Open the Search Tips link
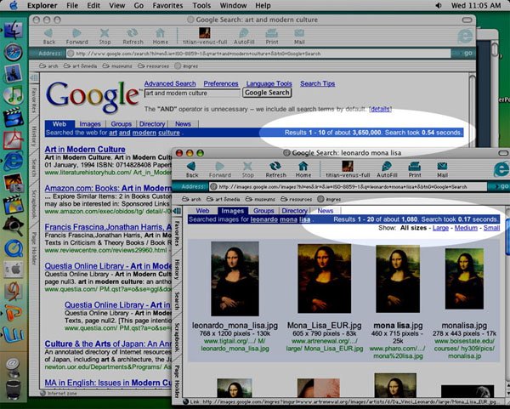 [x=317, y=83]
